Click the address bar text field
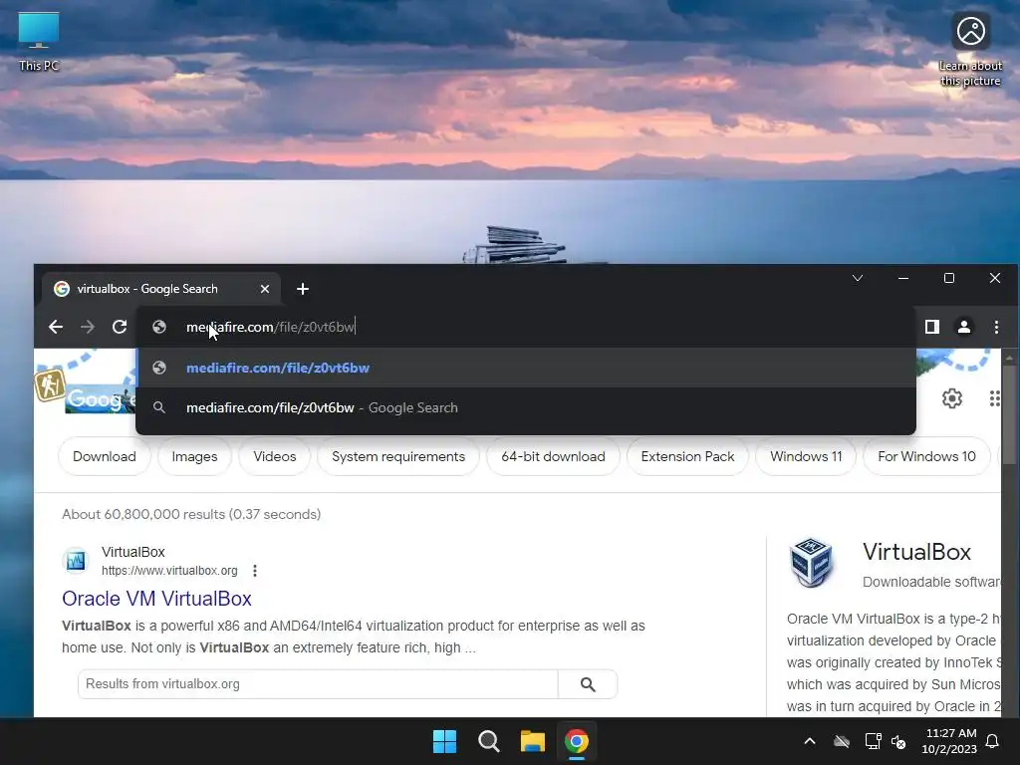Screen dimensions: 1020x765 pyautogui.click(x=526, y=327)
